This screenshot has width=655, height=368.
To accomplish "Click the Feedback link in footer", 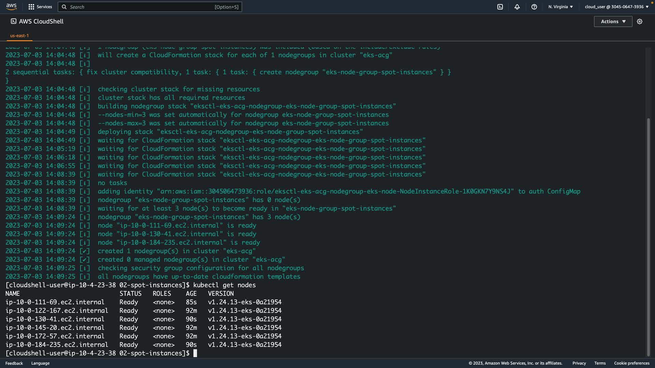I will pyautogui.click(x=14, y=363).
